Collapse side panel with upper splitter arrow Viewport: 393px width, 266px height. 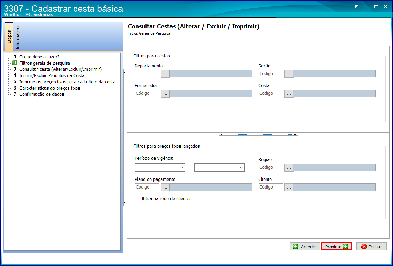pyautogui.click(x=125, y=72)
